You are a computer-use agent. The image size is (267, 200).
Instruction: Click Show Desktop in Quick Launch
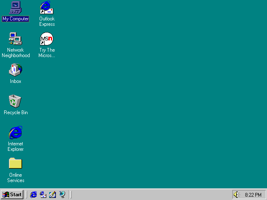(x=53, y=195)
